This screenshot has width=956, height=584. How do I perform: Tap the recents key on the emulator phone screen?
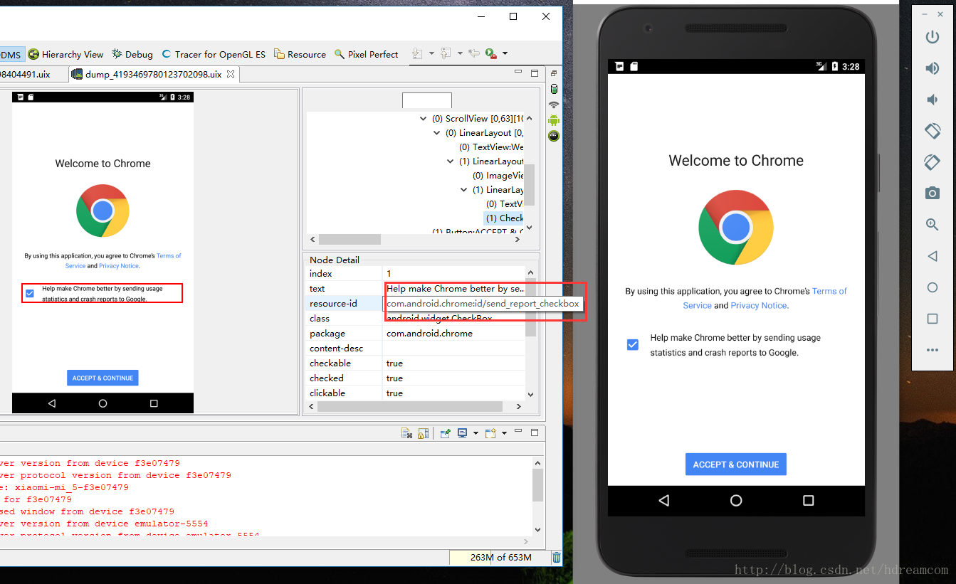808,501
